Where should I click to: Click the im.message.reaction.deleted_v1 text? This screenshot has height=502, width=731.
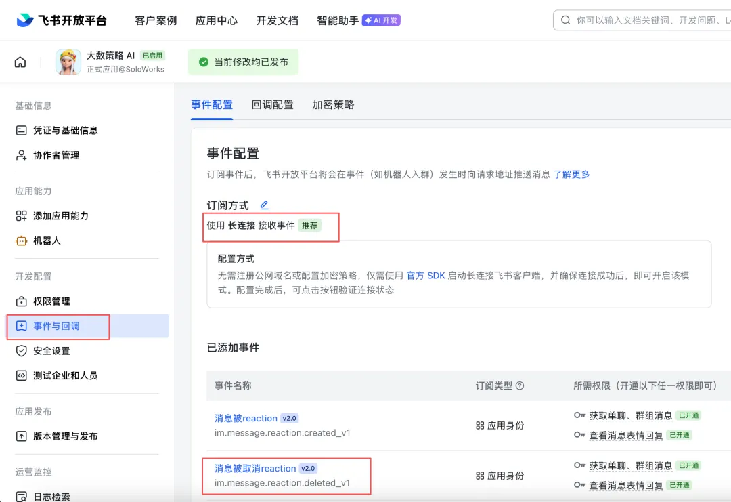282,483
